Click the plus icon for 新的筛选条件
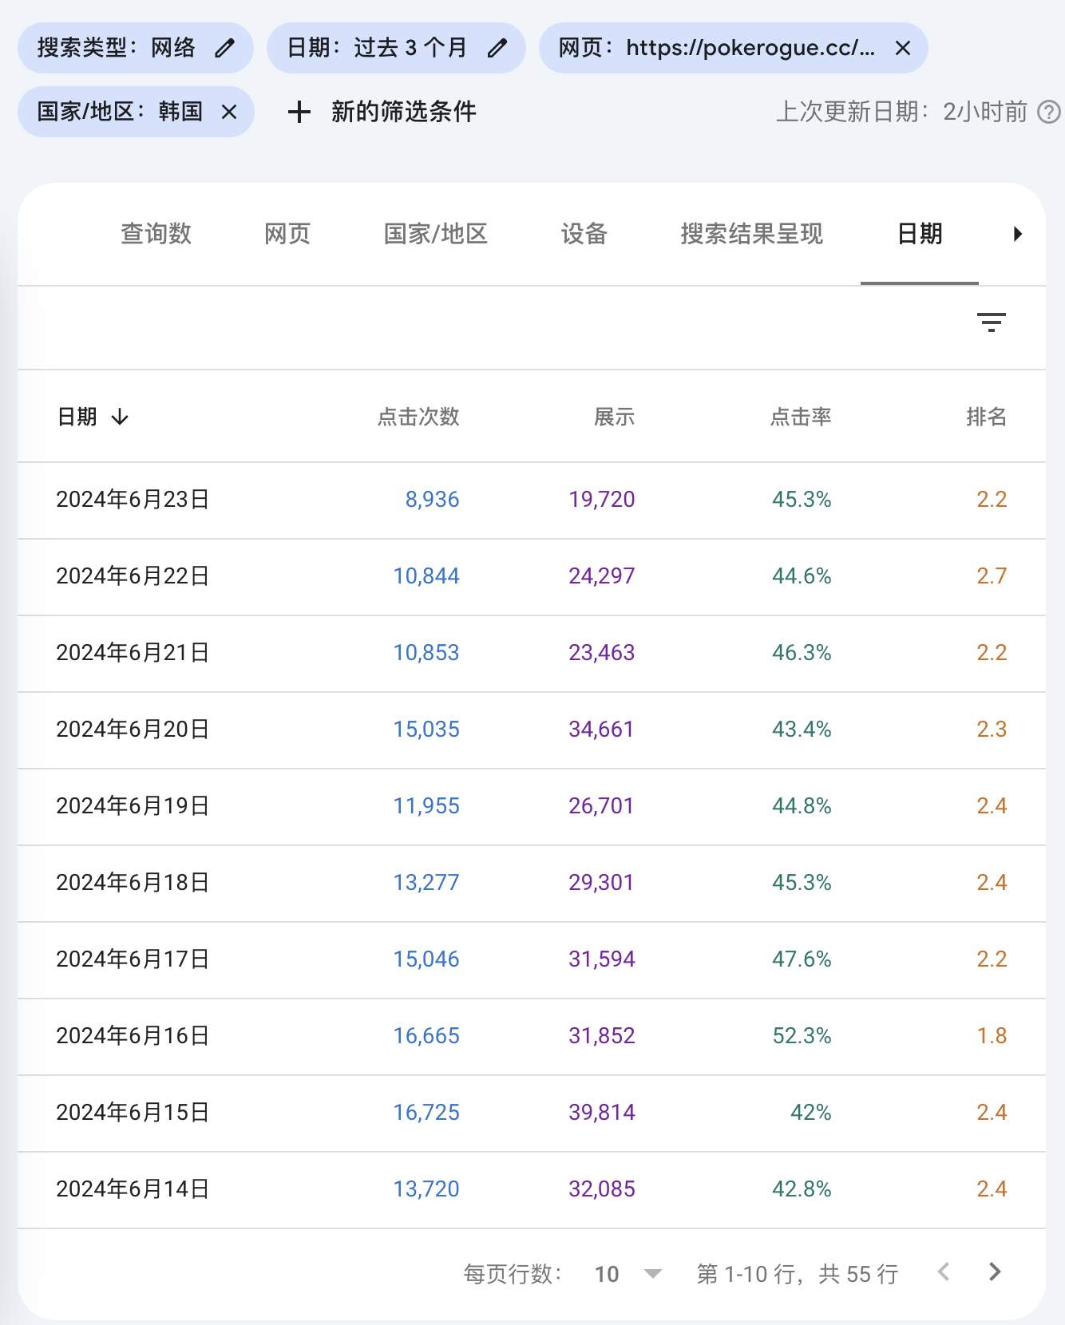 (x=299, y=112)
